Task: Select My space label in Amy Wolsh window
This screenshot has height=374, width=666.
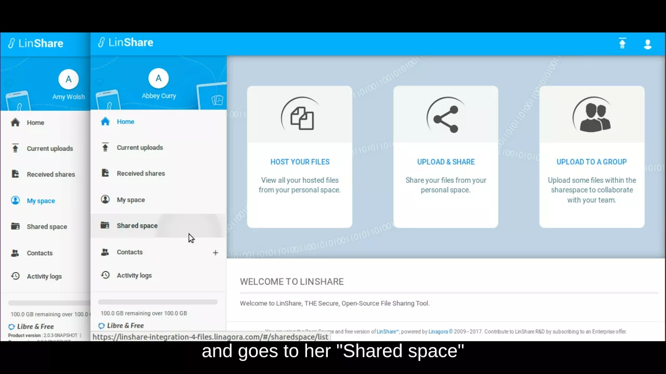Action: tap(41, 201)
